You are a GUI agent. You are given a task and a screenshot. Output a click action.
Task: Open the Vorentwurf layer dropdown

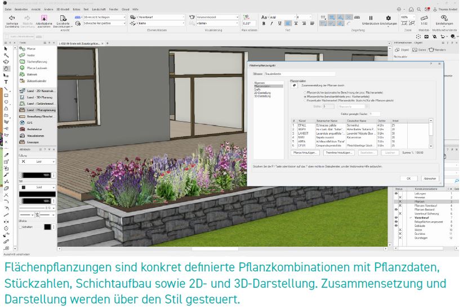[161, 17]
